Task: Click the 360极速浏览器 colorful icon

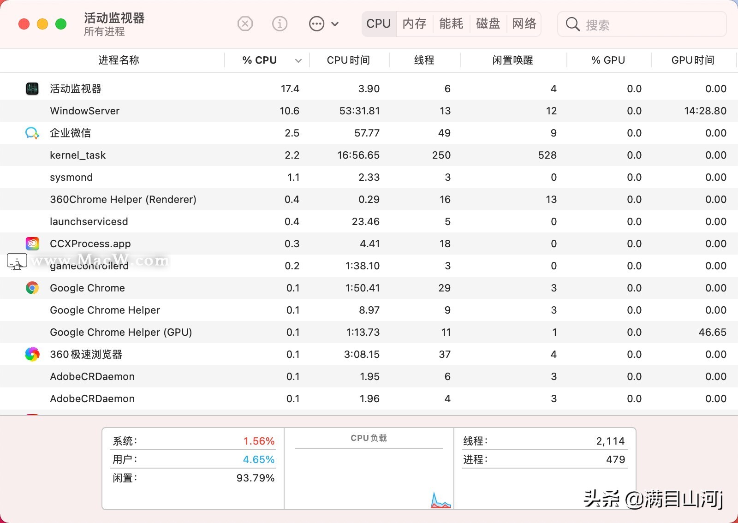Action: (32, 354)
